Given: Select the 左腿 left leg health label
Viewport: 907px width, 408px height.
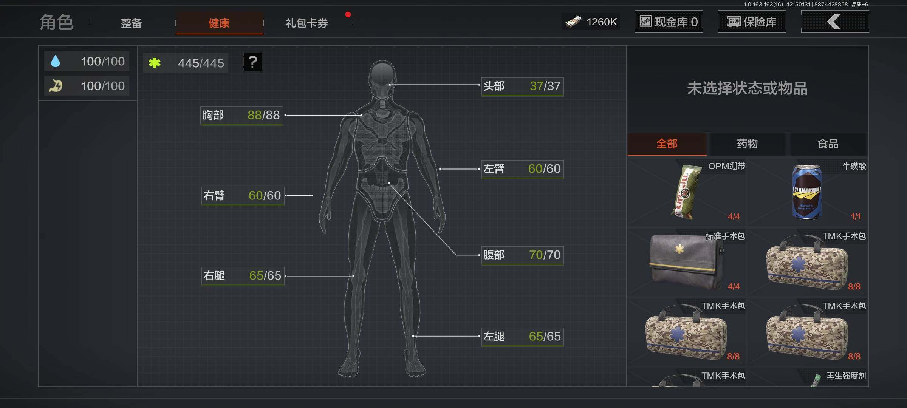Looking at the screenshot, I should click(522, 337).
